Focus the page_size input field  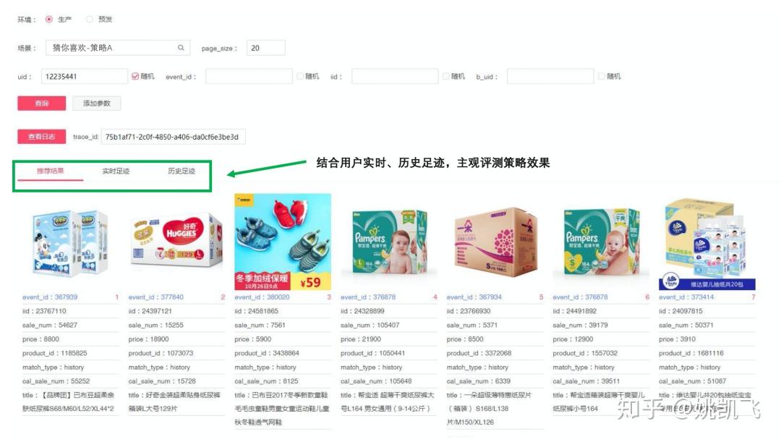point(266,48)
